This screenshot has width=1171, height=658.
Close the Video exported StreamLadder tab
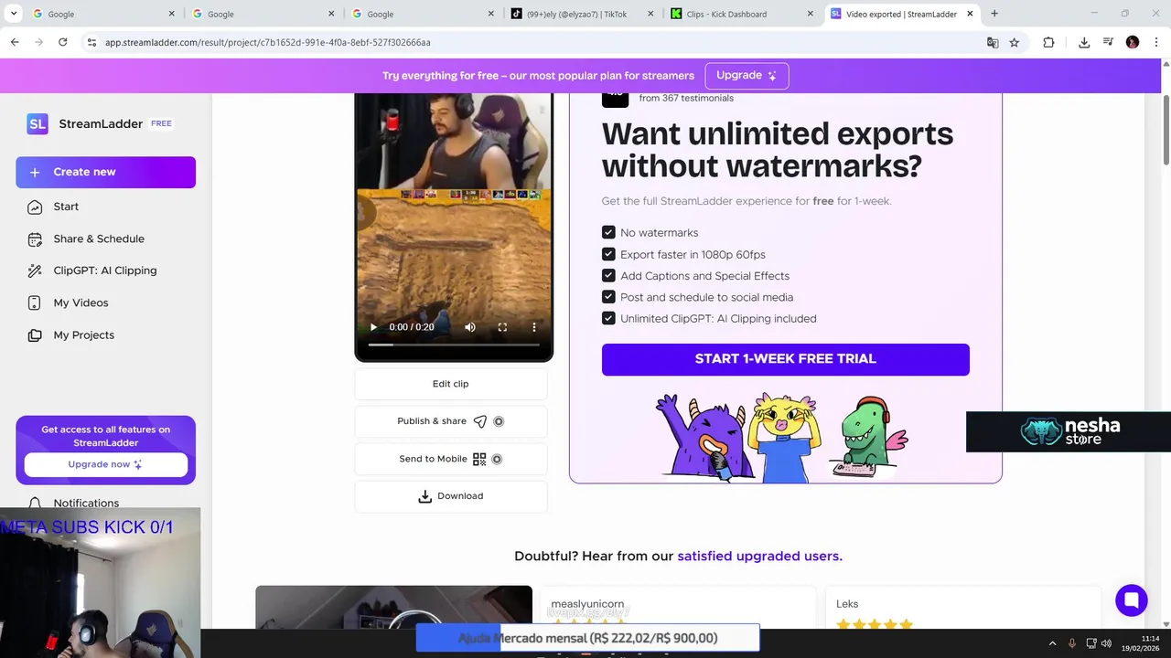(970, 14)
